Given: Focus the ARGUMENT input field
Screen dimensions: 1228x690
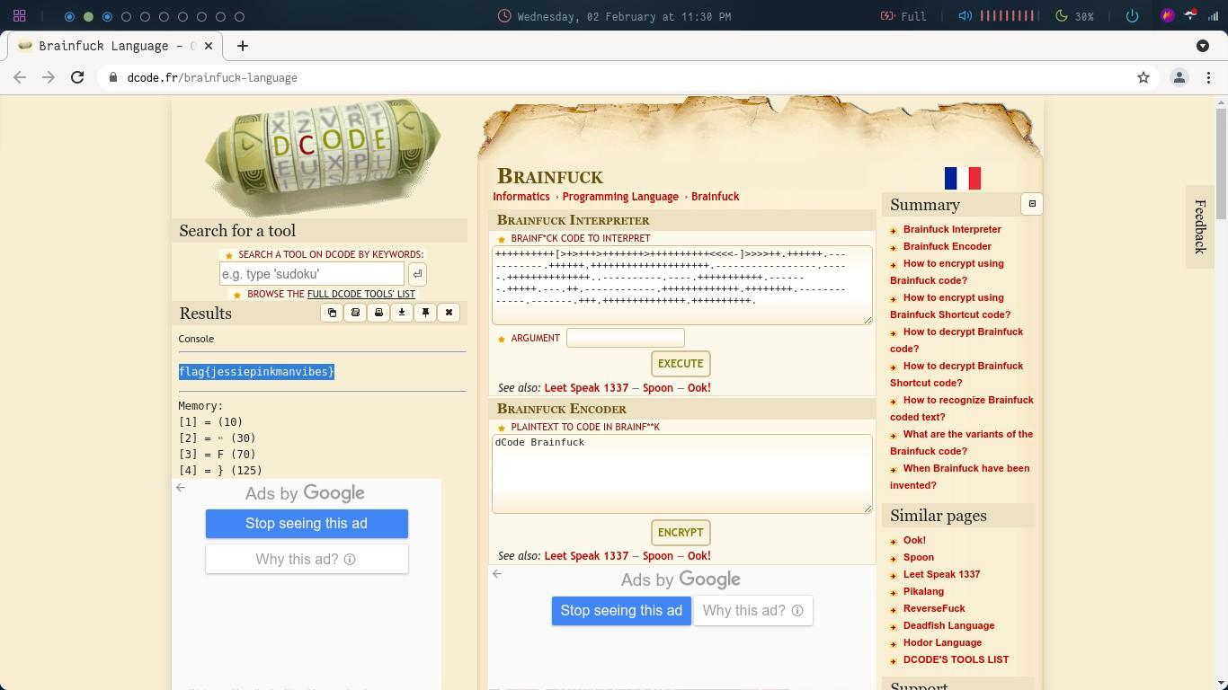Looking at the screenshot, I should [x=626, y=338].
